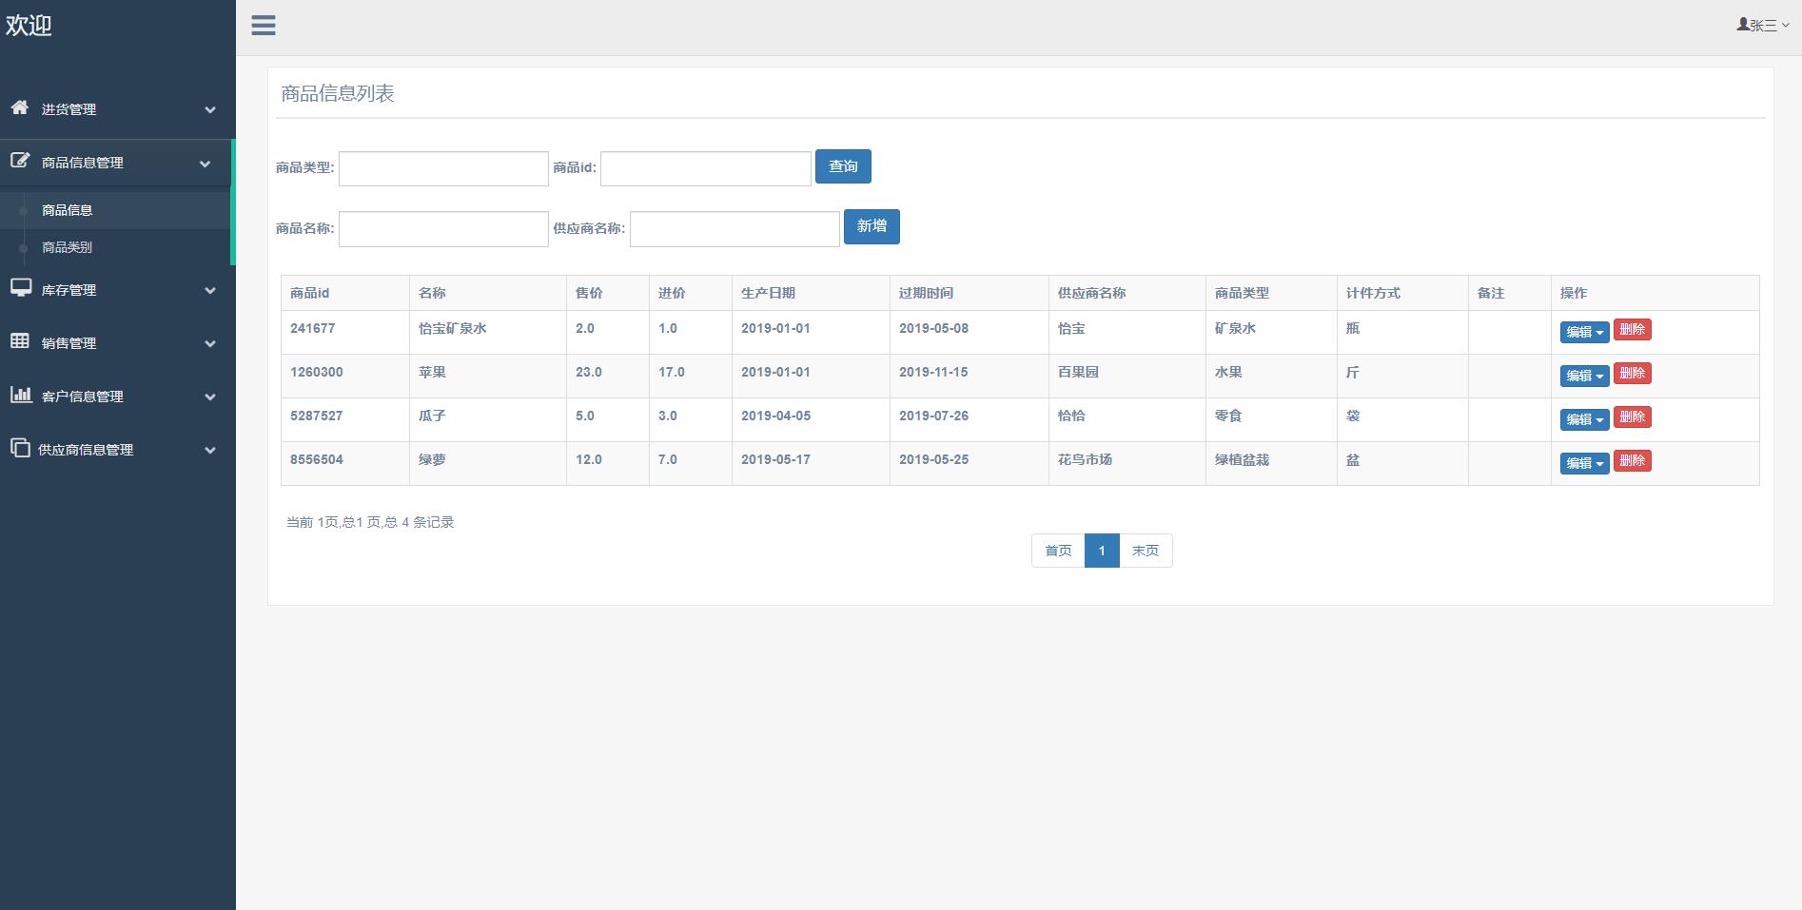Click the table icon beside 销售管理
The image size is (1802, 910).
(20, 341)
